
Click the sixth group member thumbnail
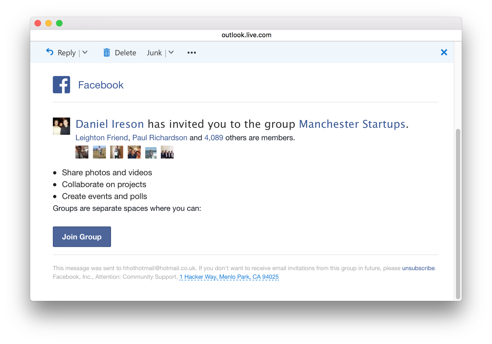tap(167, 152)
